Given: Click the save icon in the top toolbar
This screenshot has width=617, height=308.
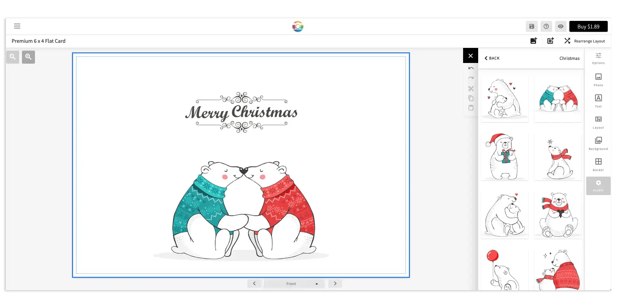Looking at the screenshot, I should pyautogui.click(x=532, y=26).
